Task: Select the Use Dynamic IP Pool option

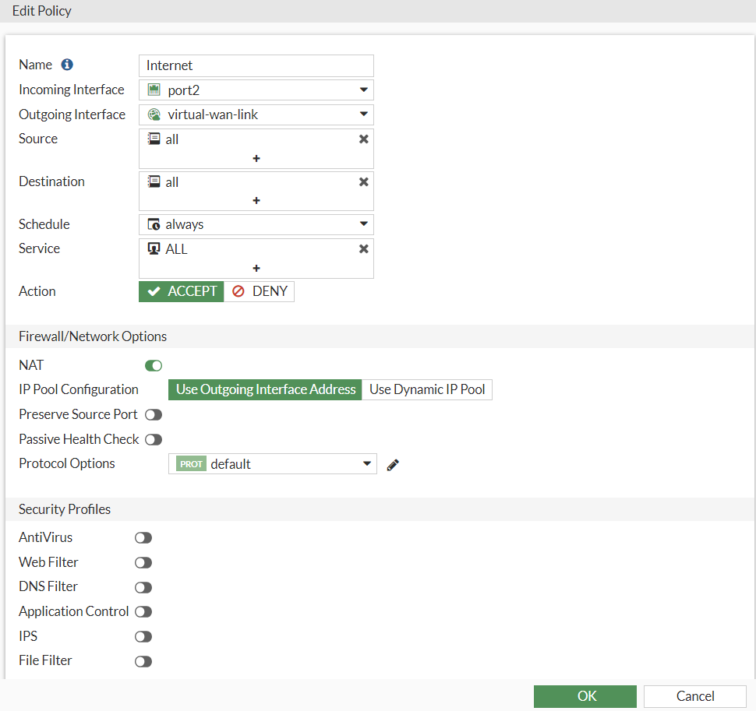Action: (427, 389)
